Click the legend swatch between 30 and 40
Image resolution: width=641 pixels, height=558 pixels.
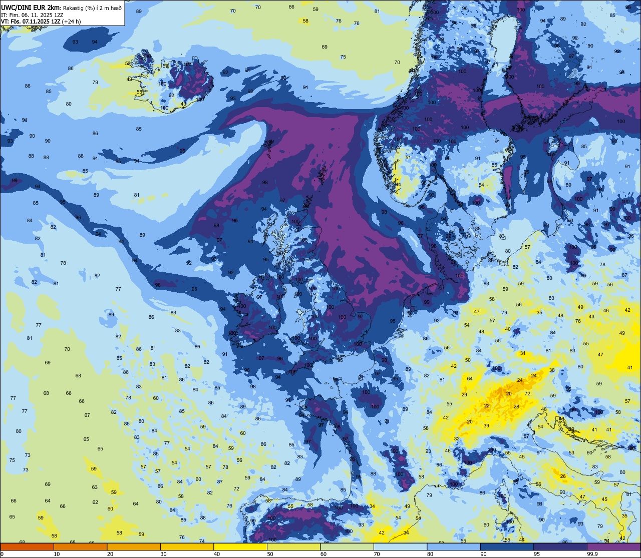[x=187, y=546]
